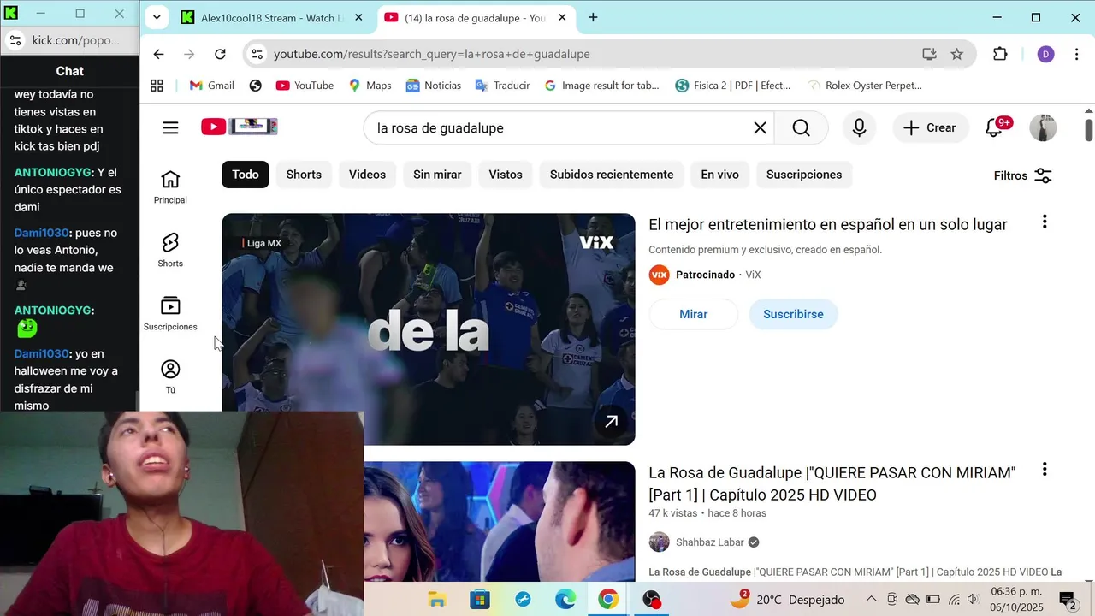Select the Suscripciones filter chip
Screen dimensions: 1095x616
click(804, 175)
